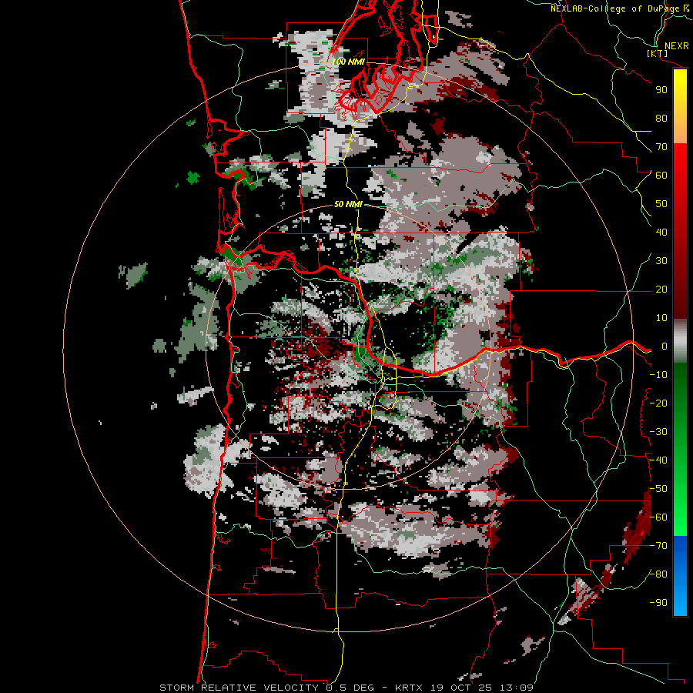Click the 40 value on the velocity scale
Viewport: 693px width, 693px height.
click(661, 233)
